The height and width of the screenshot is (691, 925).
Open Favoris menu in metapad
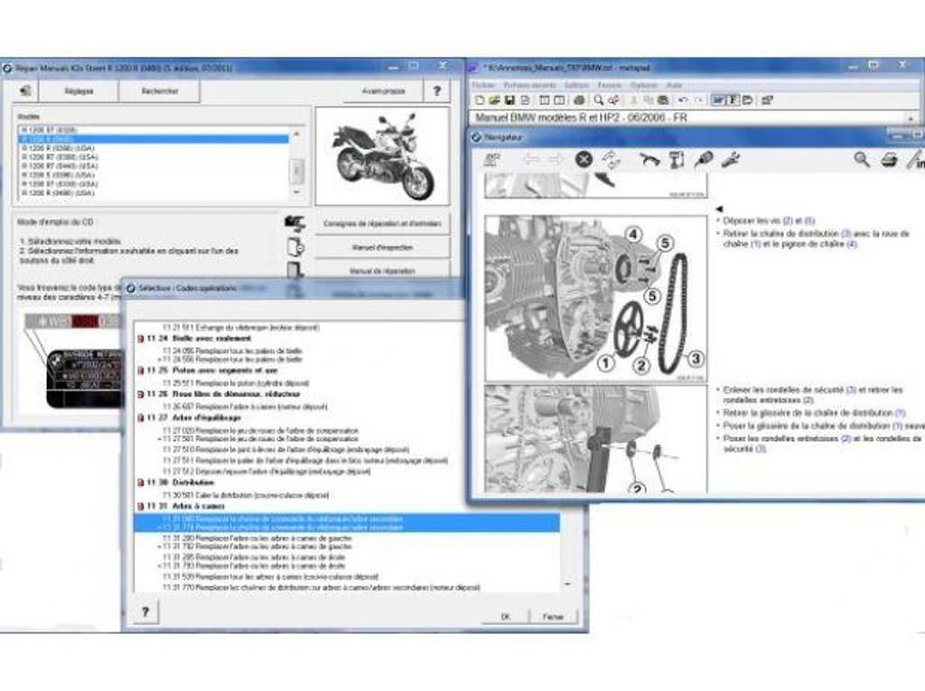(x=610, y=86)
